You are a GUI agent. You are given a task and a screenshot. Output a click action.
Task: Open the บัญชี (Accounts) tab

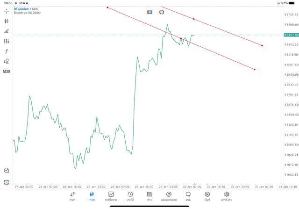(x=207, y=196)
